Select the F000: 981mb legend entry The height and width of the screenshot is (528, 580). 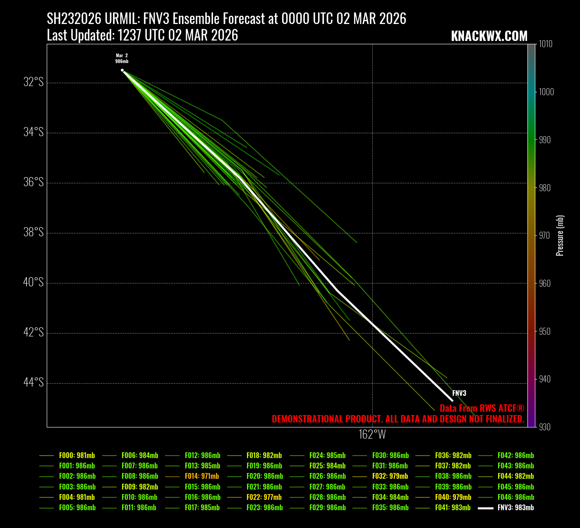[77, 456]
